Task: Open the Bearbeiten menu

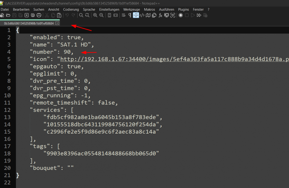Action: (x=21, y=10)
